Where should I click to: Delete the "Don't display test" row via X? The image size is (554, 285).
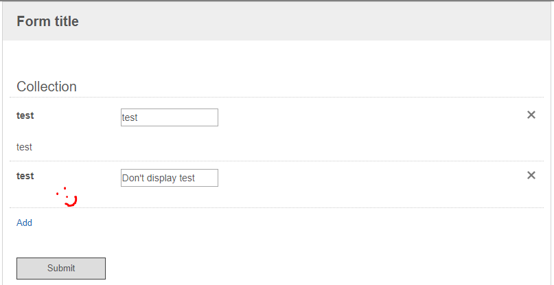(531, 175)
